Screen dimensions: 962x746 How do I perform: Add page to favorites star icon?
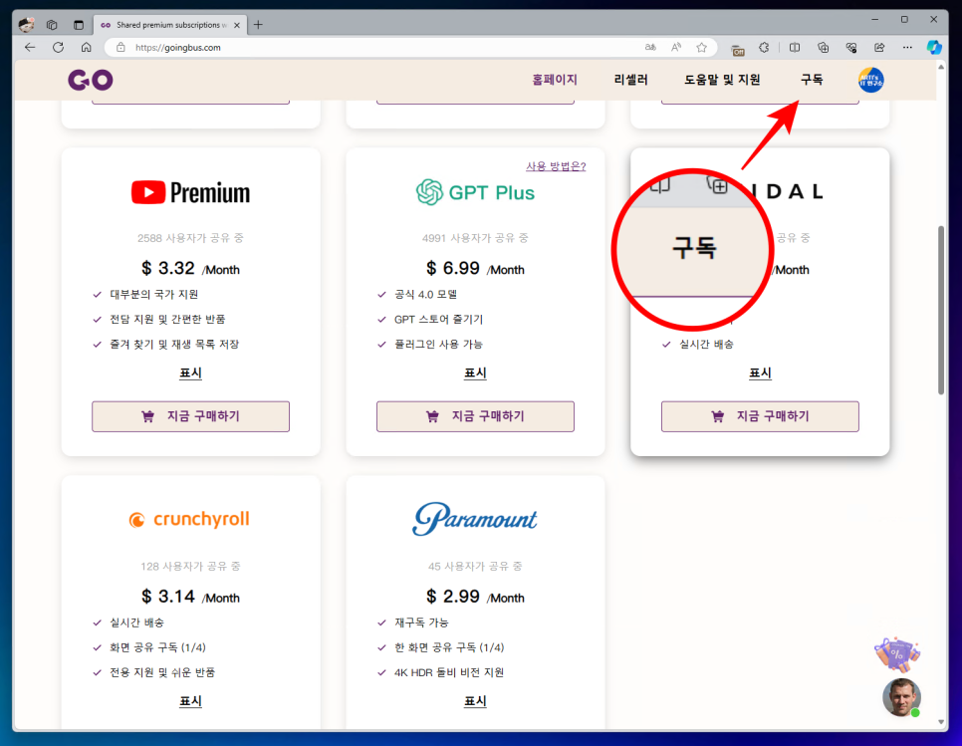tap(702, 47)
